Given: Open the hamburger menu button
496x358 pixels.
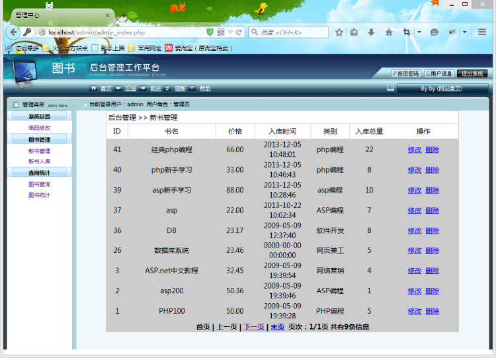Looking at the screenshot, I should point(481,32).
